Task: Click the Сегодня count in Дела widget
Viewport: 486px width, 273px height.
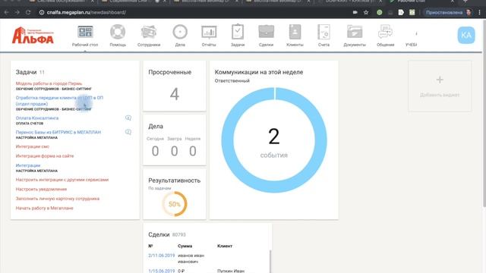Action: [x=155, y=151]
